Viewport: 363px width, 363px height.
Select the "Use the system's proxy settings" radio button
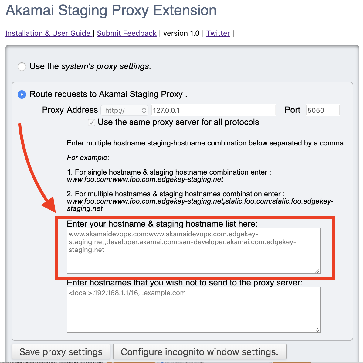pyautogui.click(x=22, y=66)
